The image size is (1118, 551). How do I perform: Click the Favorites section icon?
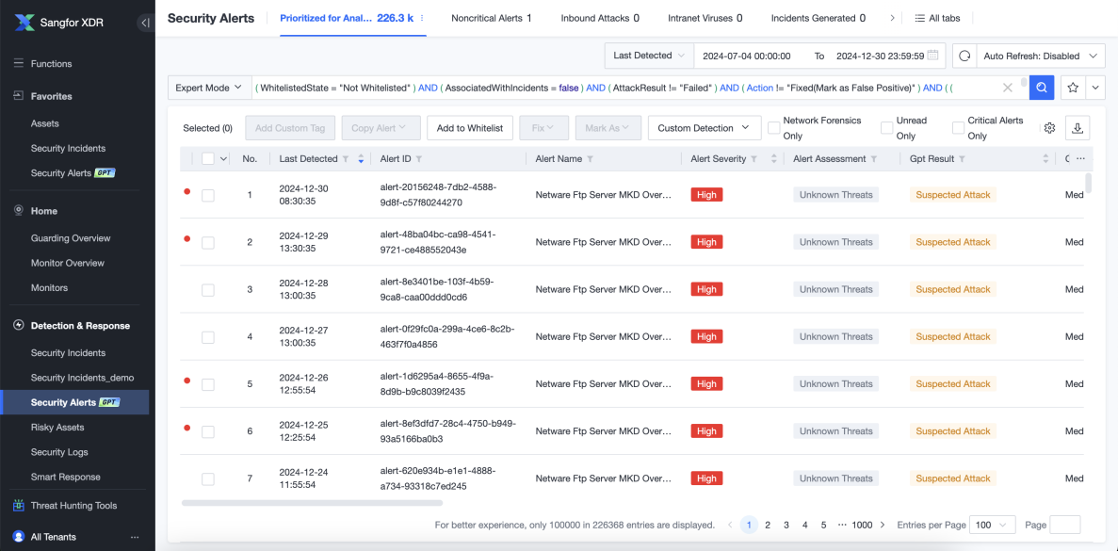pyautogui.click(x=19, y=95)
